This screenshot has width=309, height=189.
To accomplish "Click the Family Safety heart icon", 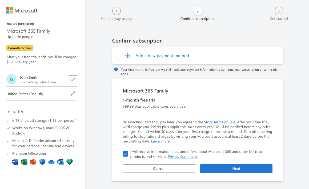I will pos(70,162).
